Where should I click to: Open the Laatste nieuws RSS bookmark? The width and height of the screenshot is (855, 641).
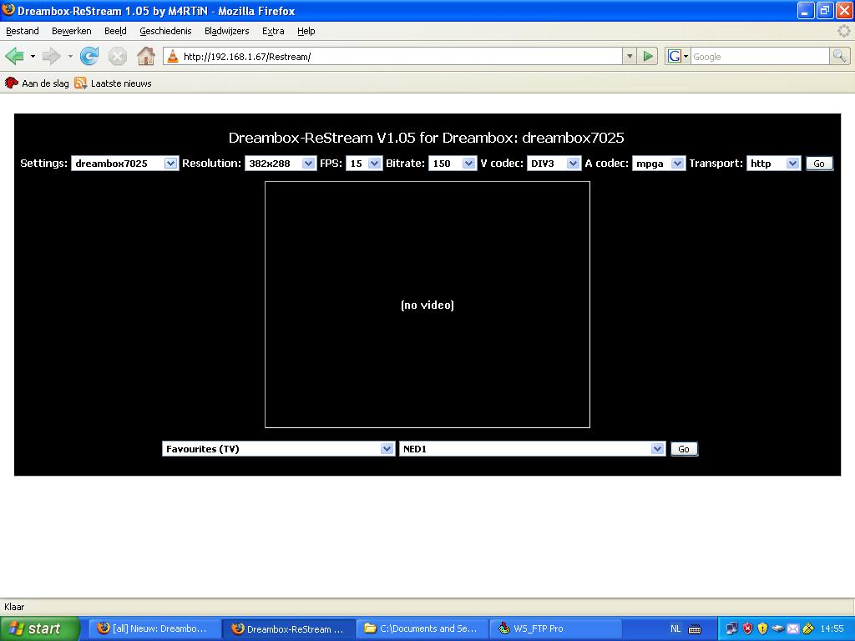point(114,83)
